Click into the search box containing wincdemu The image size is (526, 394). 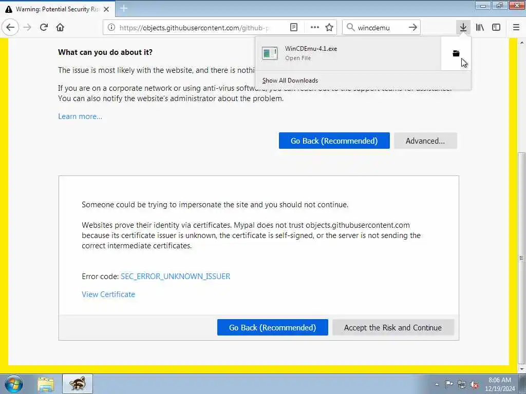coord(381,28)
